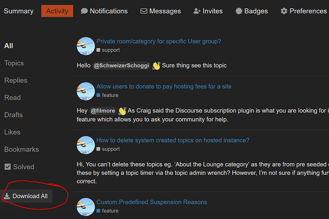The height and width of the screenshot is (219, 329).
Task: Open Solved in the activity sidebar
Action: click(x=19, y=167)
